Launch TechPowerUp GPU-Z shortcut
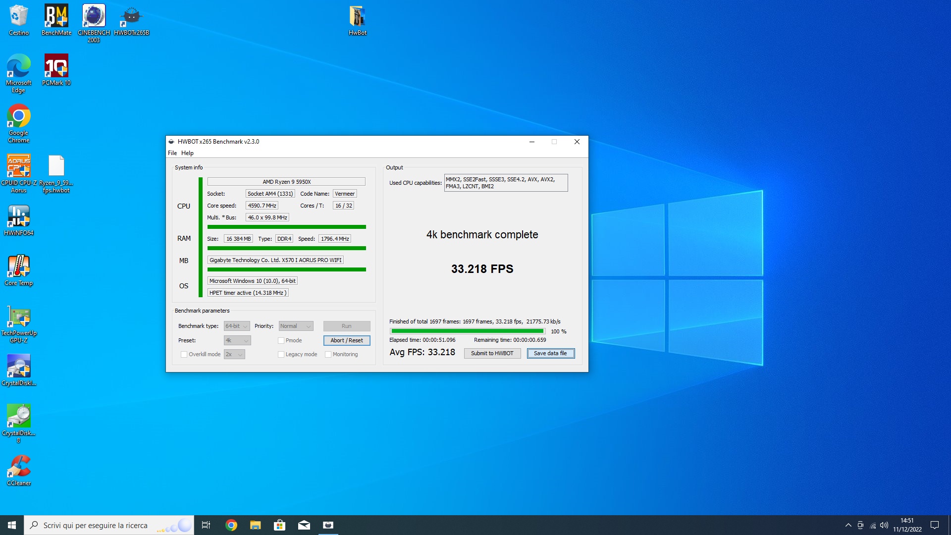Viewport: 951px width, 535px height. (x=19, y=324)
